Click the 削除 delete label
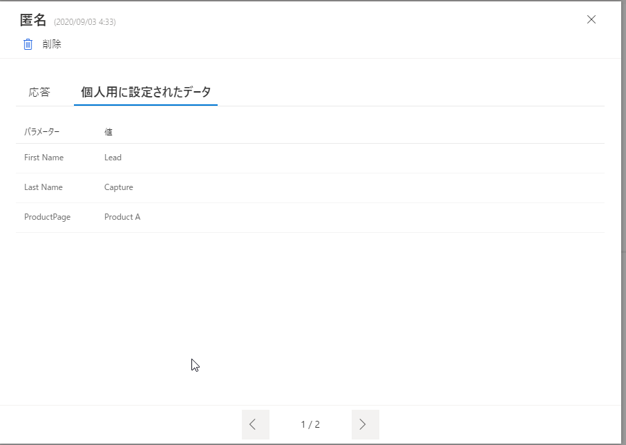626x445 pixels. click(x=52, y=44)
